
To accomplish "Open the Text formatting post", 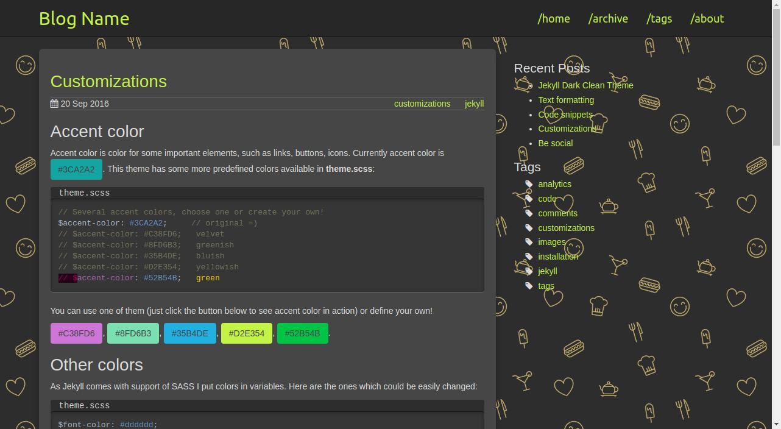I will 565,100.
